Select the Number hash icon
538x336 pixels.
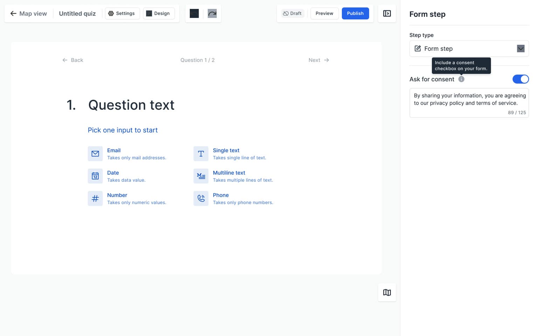tap(95, 198)
